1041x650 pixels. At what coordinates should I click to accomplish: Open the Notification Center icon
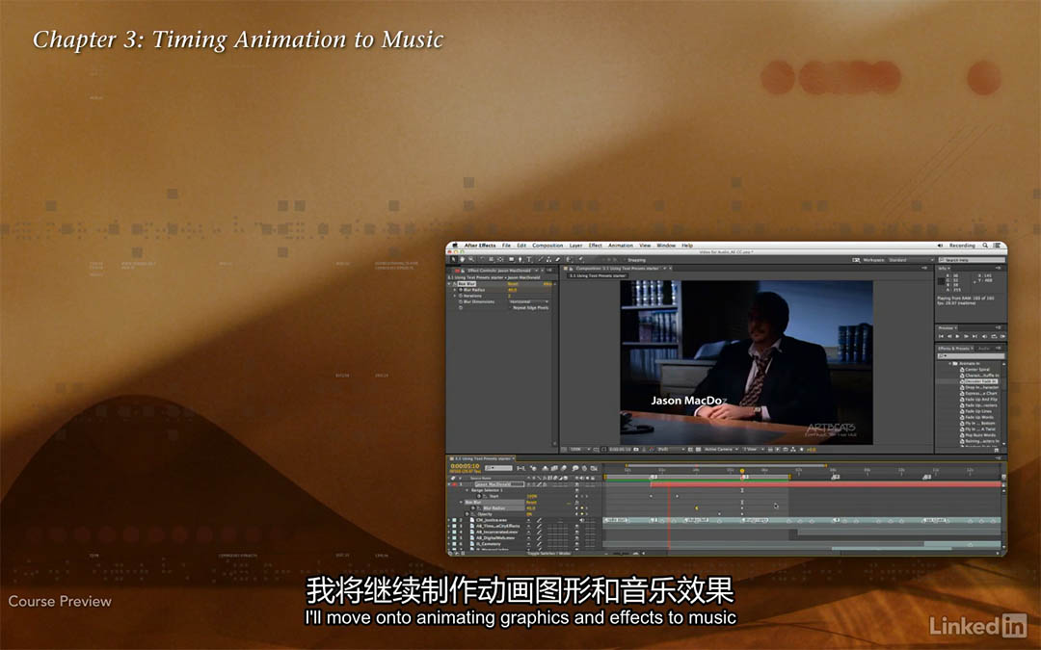click(998, 246)
